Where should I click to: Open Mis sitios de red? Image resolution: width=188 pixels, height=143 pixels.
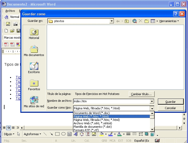(34, 102)
